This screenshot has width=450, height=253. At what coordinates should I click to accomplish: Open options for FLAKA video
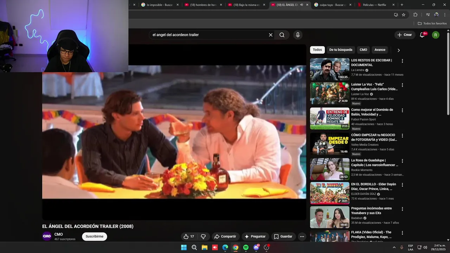click(x=402, y=233)
